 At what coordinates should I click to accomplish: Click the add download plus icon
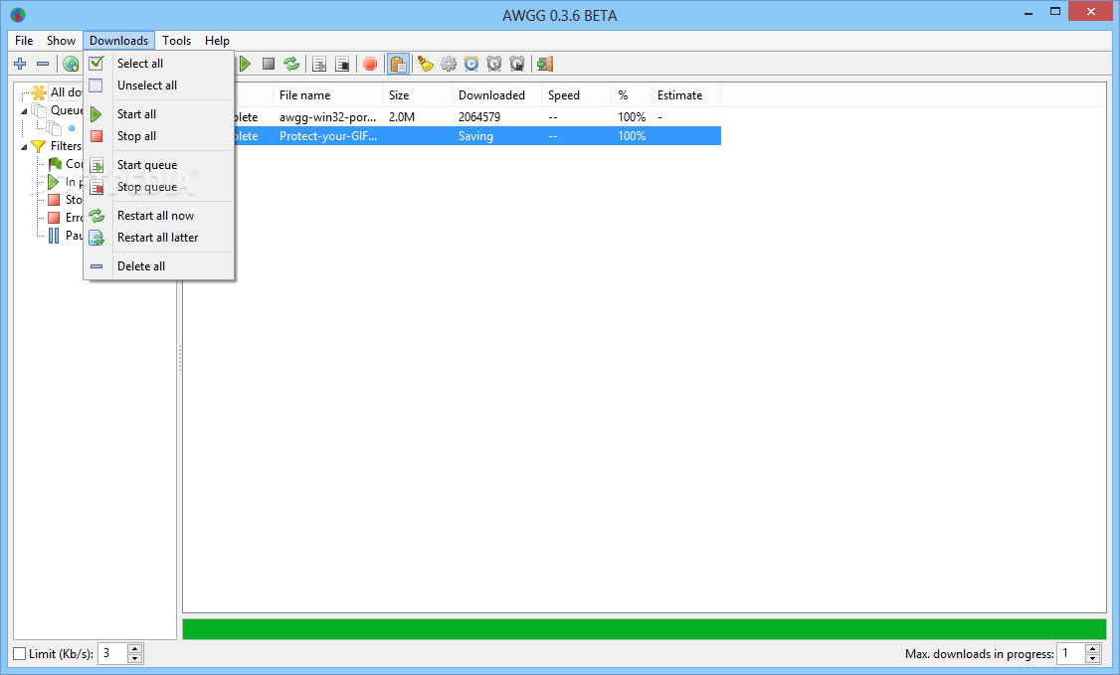click(x=20, y=64)
